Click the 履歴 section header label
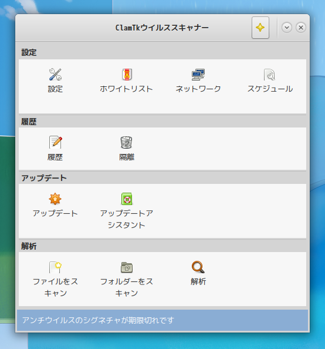This screenshot has width=325, height=349. (x=29, y=122)
